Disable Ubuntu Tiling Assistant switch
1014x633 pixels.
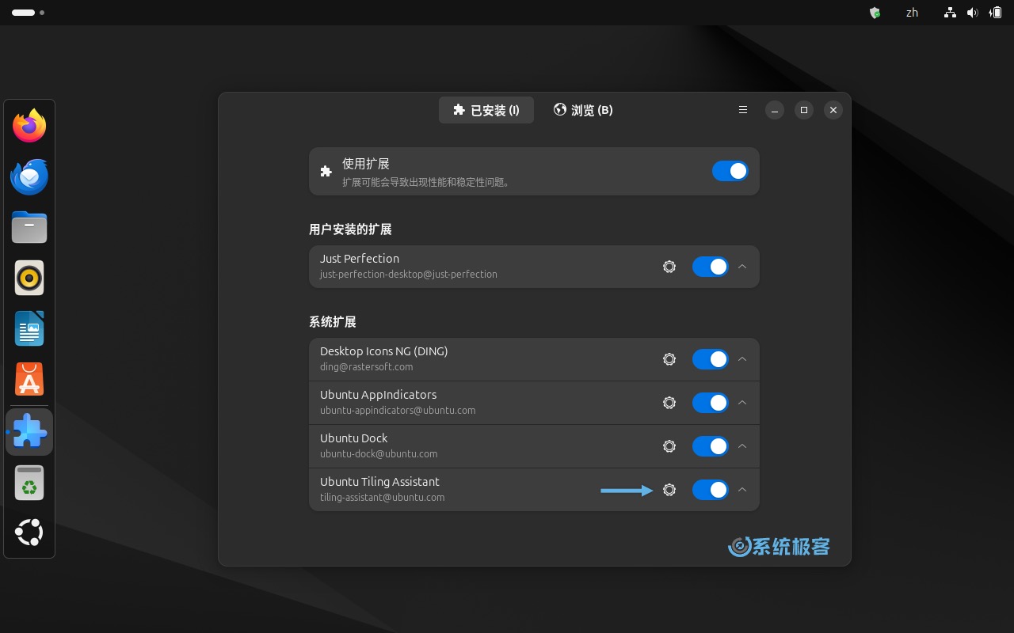tap(711, 490)
